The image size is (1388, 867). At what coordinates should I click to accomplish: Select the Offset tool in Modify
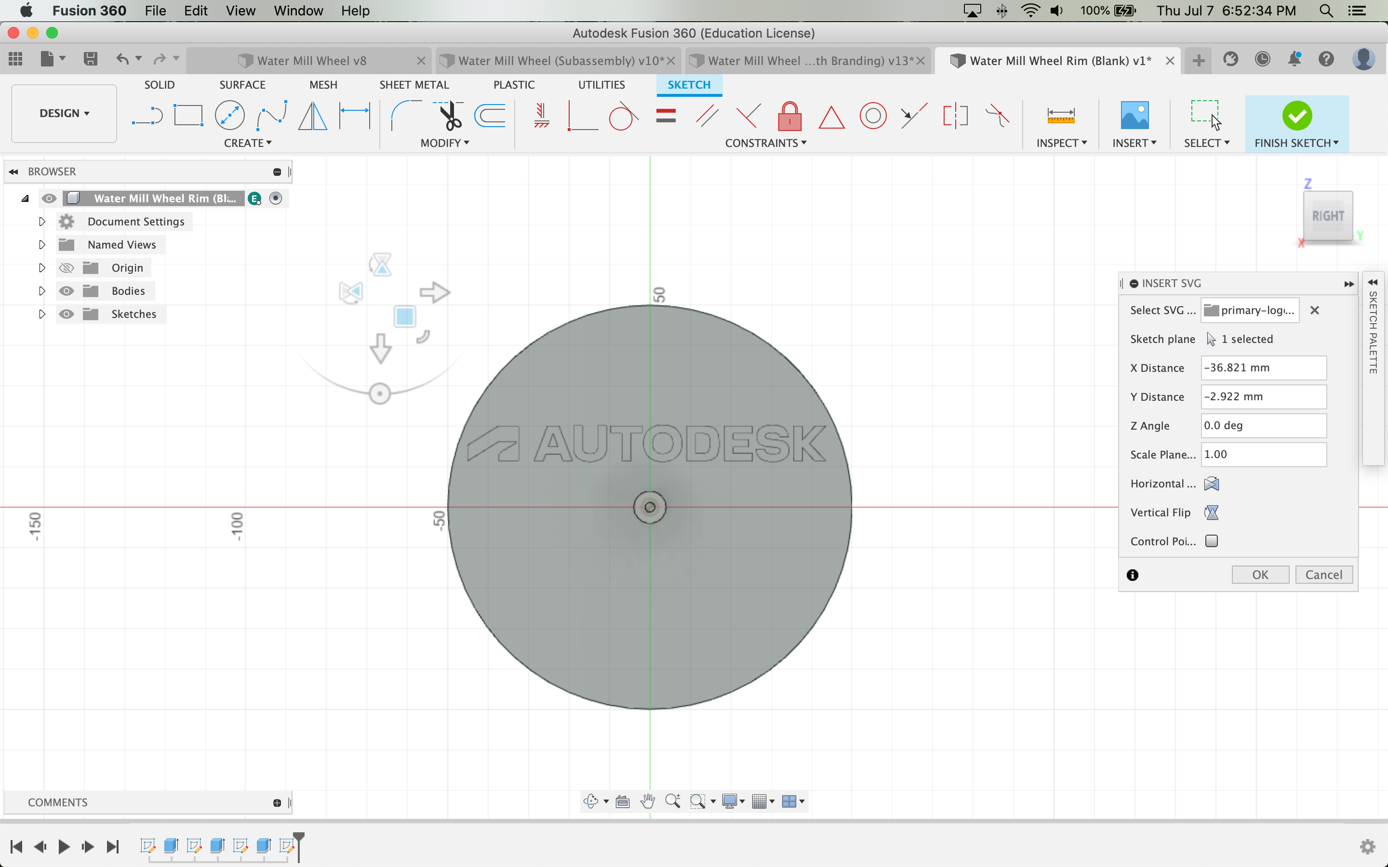pos(491,115)
